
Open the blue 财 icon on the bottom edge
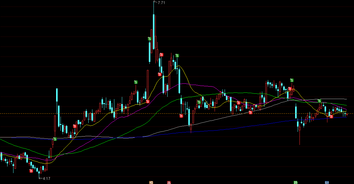[327, 182]
